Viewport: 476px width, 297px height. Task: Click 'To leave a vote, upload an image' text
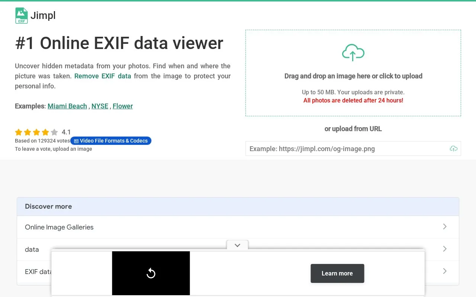tap(54, 149)
